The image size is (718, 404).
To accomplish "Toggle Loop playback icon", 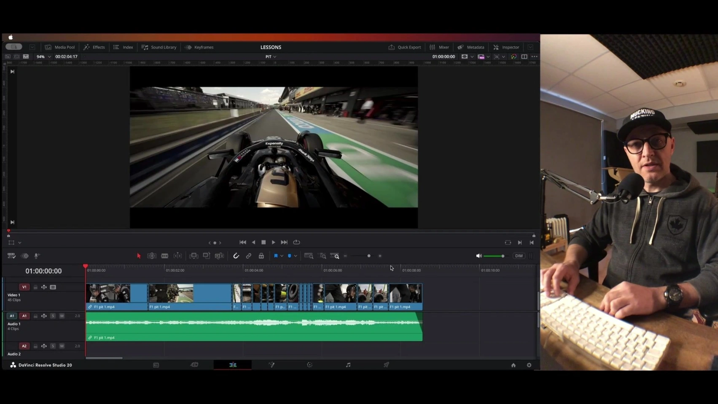I will 296,242.
